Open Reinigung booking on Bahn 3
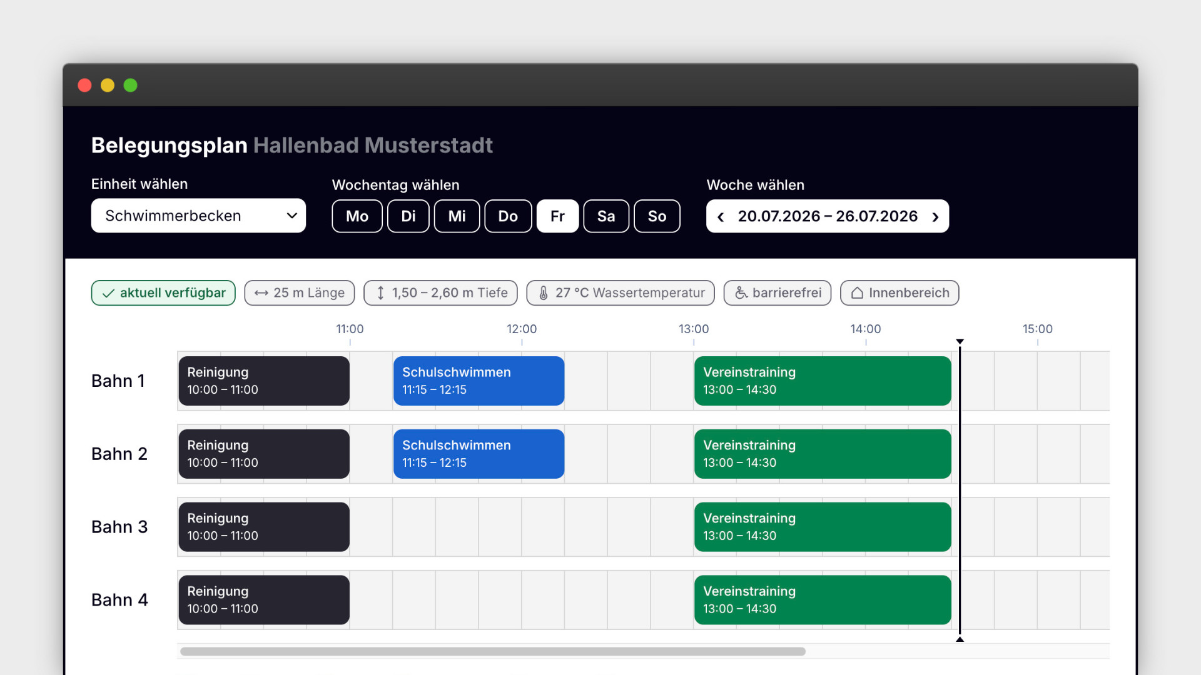Image resolution: width=1201 pixels, height=675 pixels. [x=264, y=527]
